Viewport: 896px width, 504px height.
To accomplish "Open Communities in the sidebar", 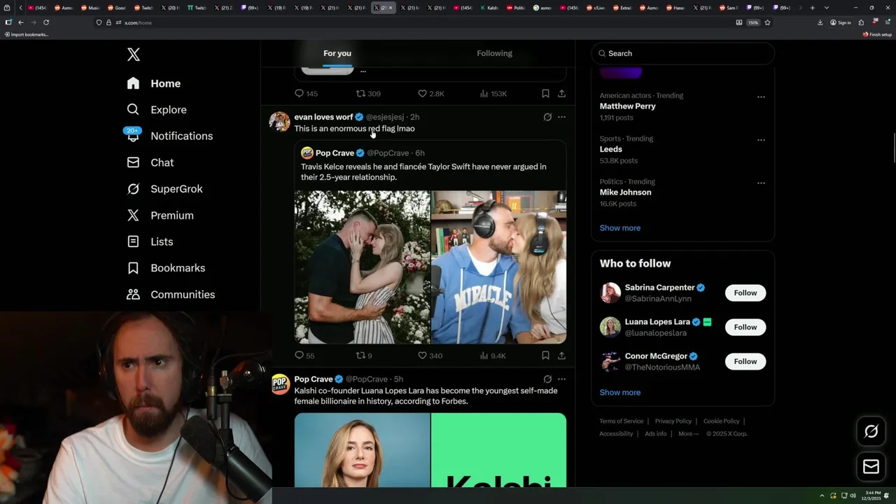I will point(171,295).
